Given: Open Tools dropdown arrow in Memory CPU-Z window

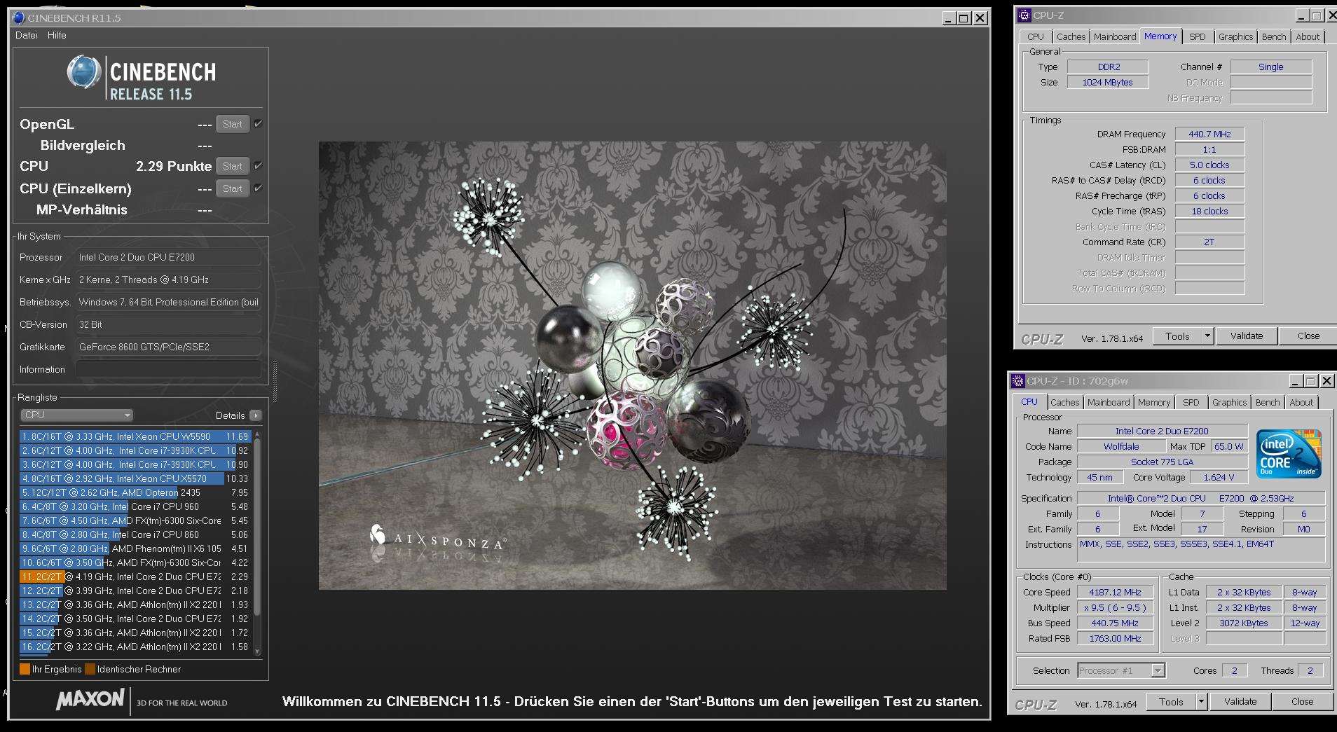Looking at the screenshot, I should coord(1207,336).
